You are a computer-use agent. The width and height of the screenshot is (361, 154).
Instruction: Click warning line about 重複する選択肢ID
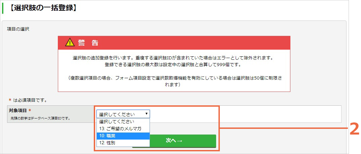(174, 58)
